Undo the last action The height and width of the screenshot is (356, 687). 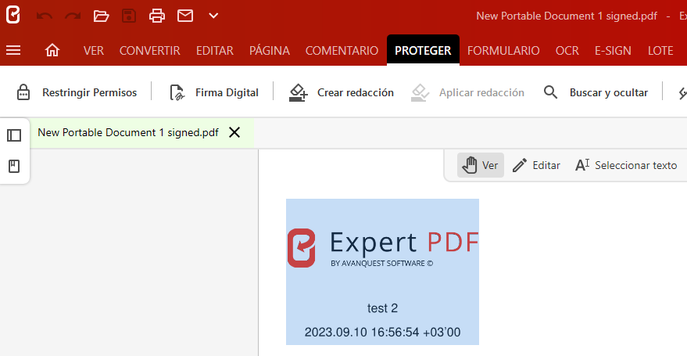click(45, 16)
